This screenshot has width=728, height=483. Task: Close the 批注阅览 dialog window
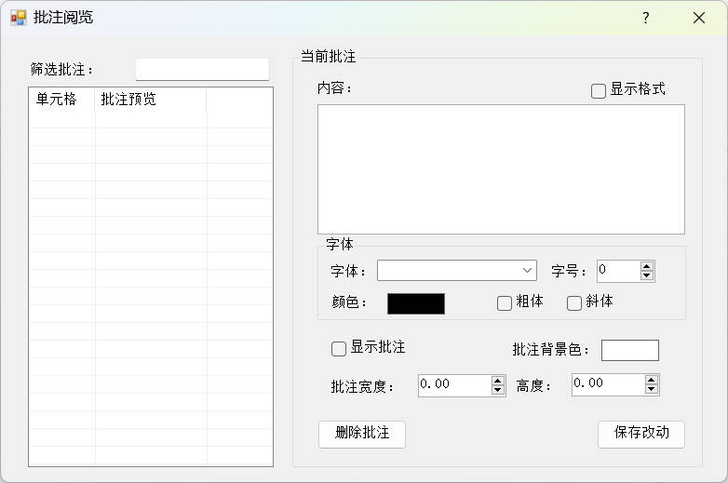(698, 18)
